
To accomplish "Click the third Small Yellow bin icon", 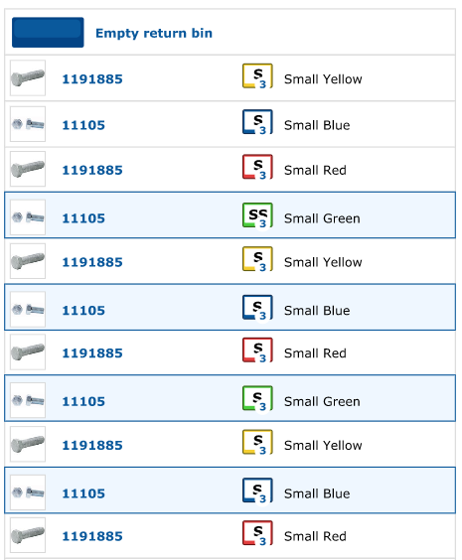I will [257, 443].
